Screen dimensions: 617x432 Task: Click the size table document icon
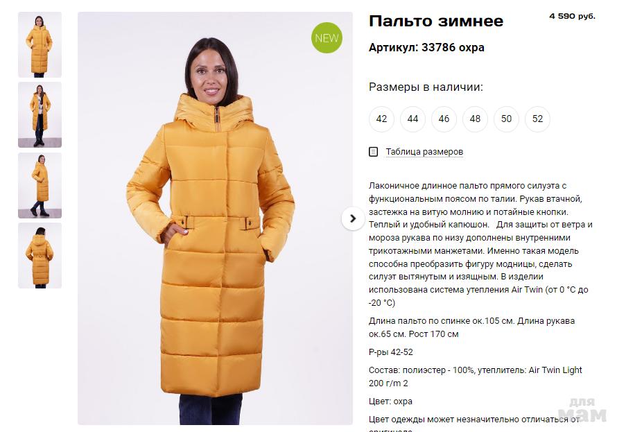click(373, 151)
